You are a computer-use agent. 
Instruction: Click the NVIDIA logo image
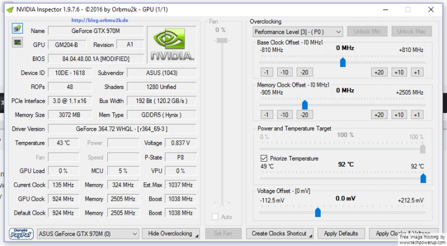(x=172, y=45)
